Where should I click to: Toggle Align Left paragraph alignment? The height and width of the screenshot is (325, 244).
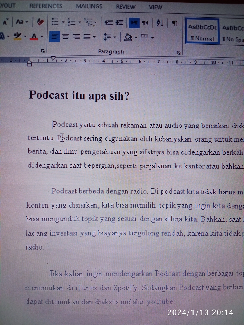pyautogui.click(x=55, y=37)
